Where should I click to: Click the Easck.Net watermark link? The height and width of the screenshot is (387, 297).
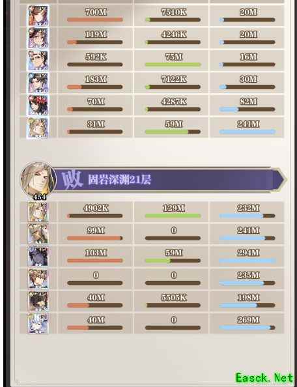[264, 378]
